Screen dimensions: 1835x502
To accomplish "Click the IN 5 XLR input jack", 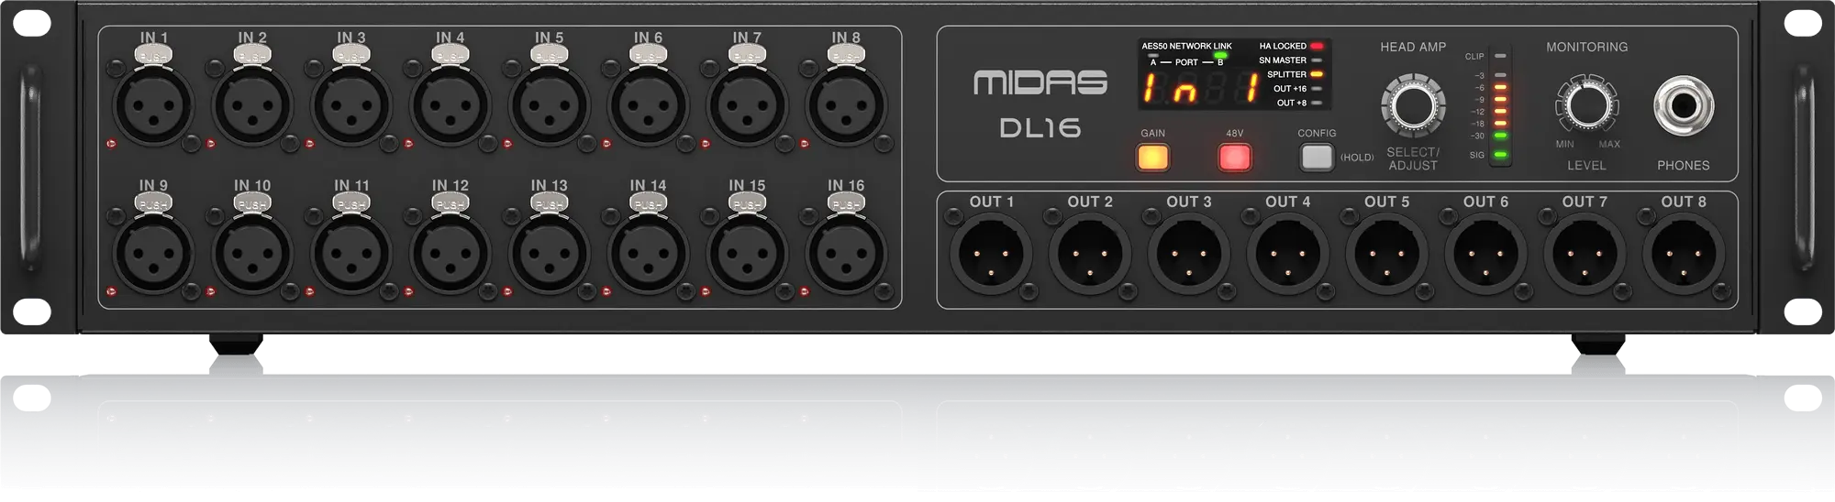I will pyautogui.click(x=550, y=104).
